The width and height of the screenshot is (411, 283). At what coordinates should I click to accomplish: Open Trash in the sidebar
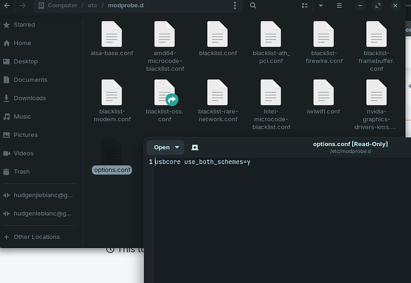(41, 172)
